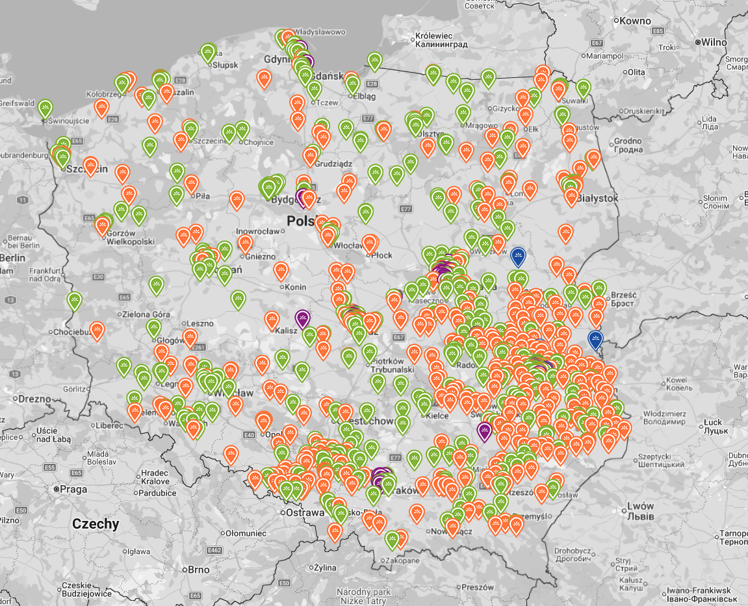The height and width of the screenshot is (606, 748).
Task: Click the green marker above Słupsk
Action: click(208, 53)
